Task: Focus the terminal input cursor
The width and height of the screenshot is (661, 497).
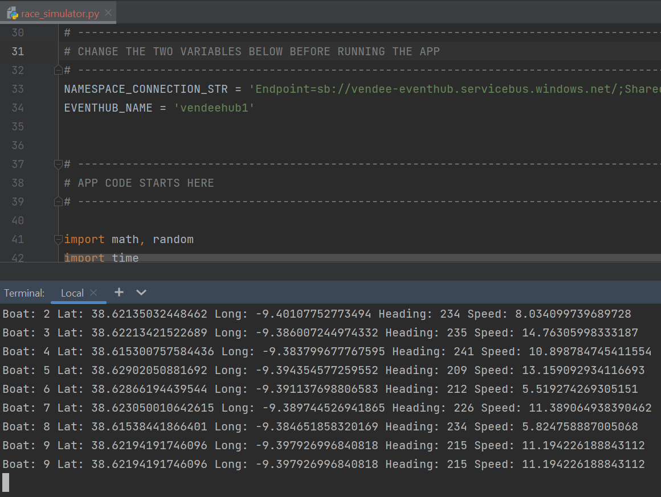Action: [6, 482]
